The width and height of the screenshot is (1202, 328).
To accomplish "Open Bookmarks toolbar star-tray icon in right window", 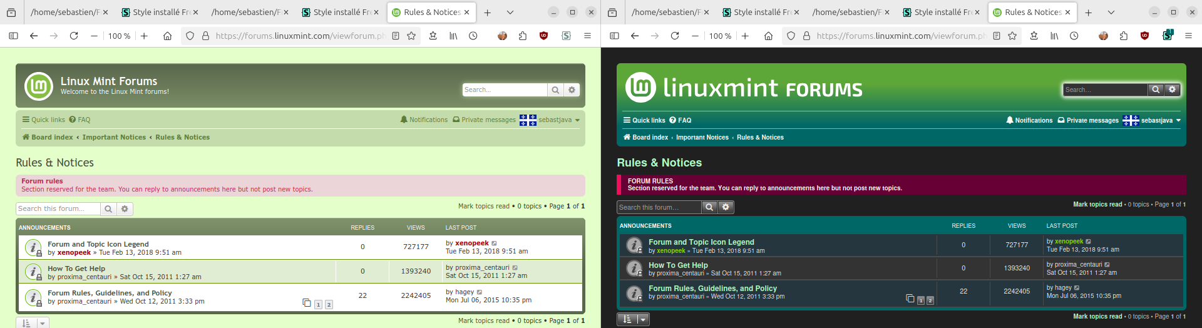I will (x=1034, y=36).
